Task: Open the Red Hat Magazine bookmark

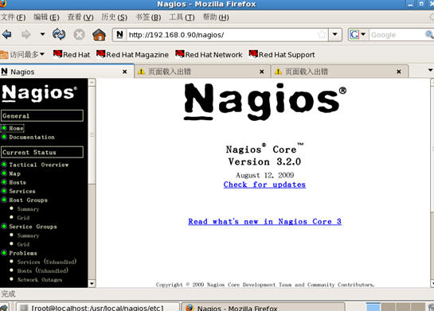Action: (132, 54)
